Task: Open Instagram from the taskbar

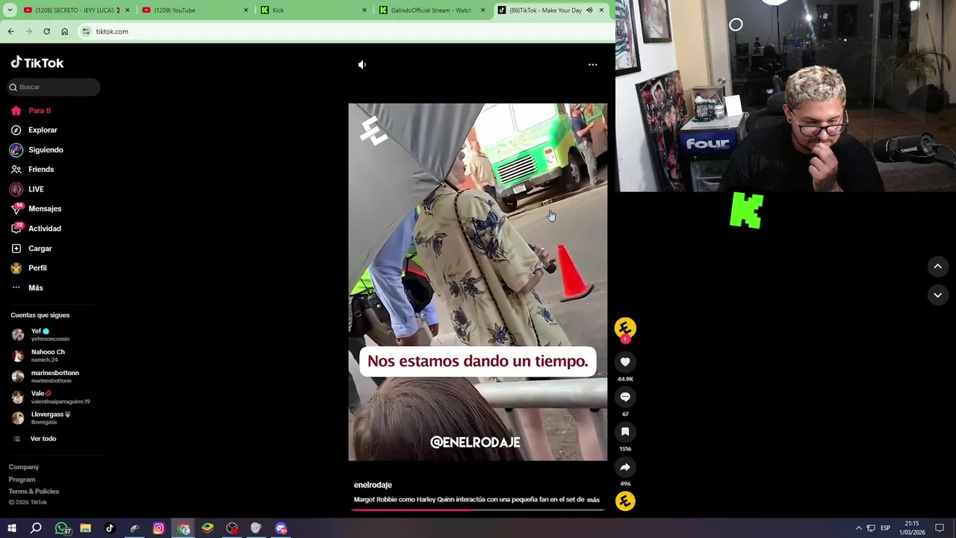Action: click(158, 528)
